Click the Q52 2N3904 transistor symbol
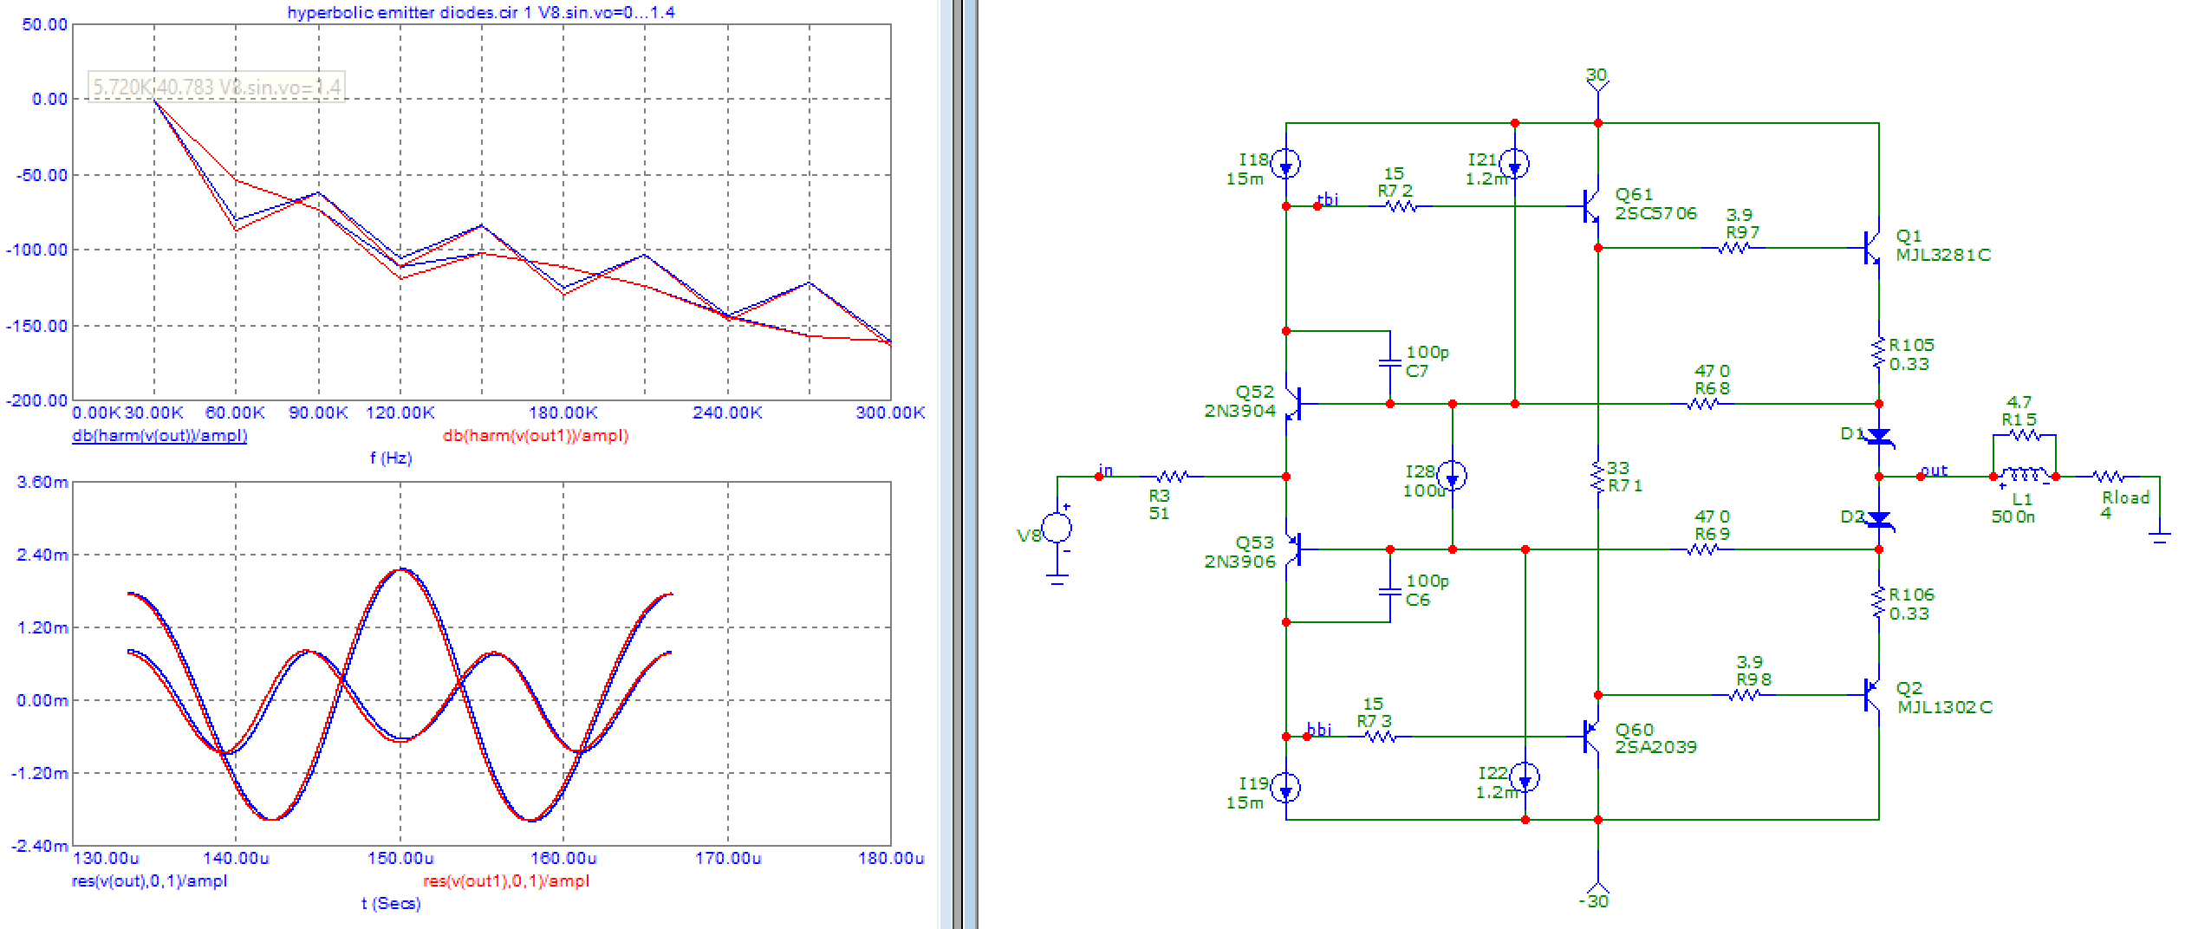Image resolution: width=2198 pixels, height=929 pixels. tap(1293, 403)
